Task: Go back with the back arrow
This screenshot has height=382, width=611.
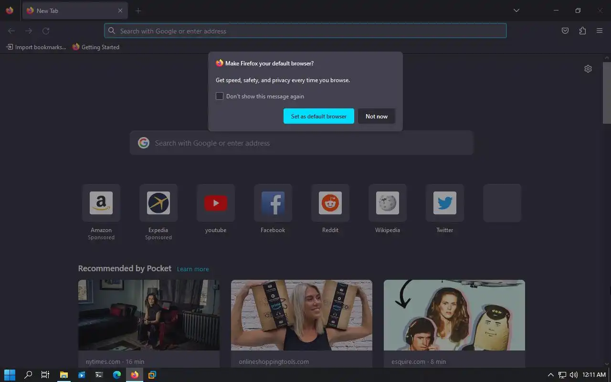Action: pos(11,31)
